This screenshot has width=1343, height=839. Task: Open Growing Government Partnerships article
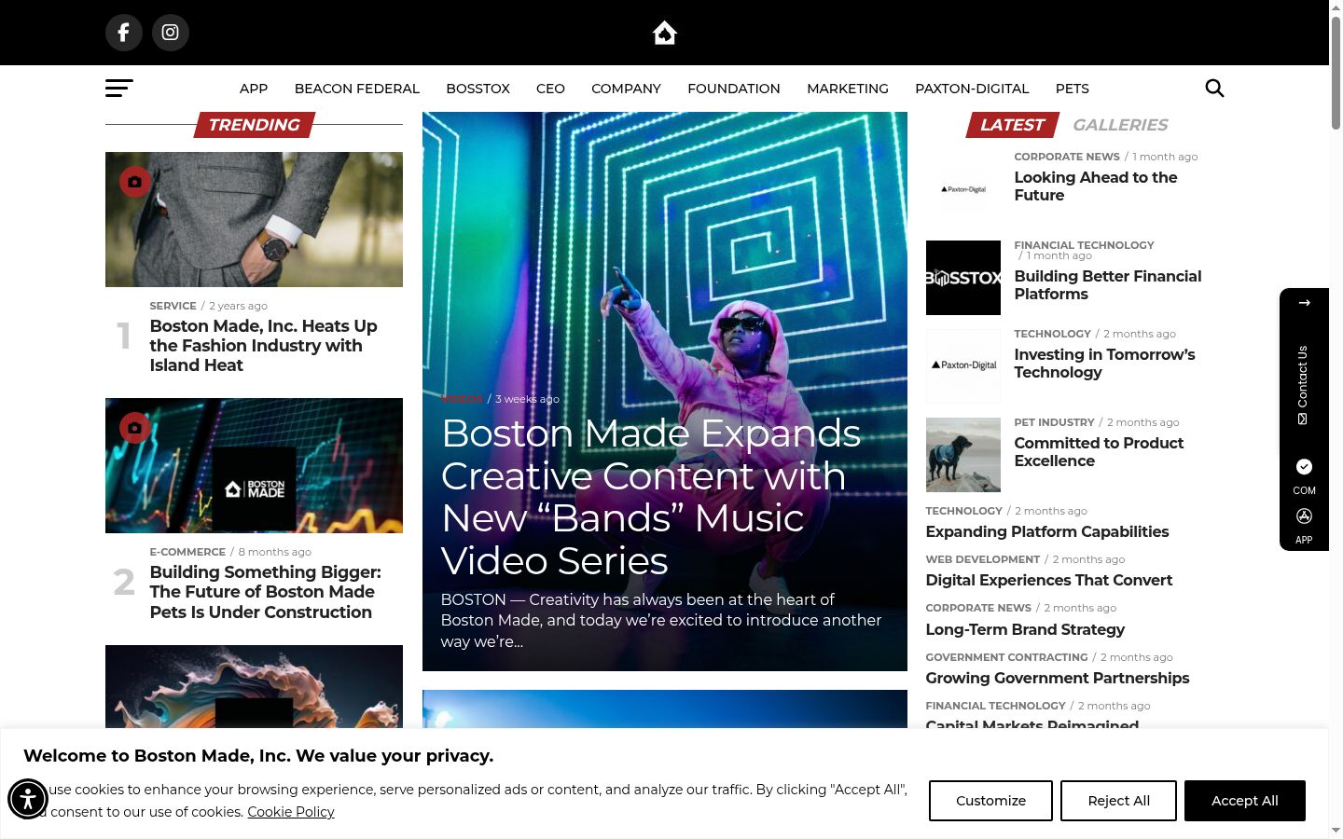click(x=1058, y=679)
